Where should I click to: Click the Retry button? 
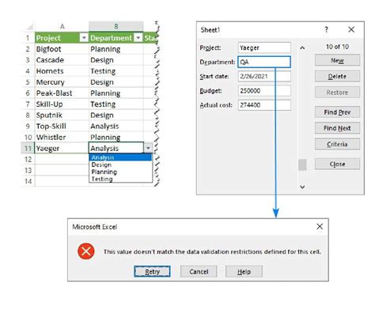pos(152,271)
